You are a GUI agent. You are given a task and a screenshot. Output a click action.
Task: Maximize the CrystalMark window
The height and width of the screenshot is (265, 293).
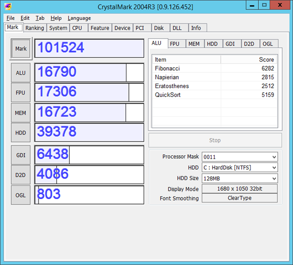tap(264, 5)
